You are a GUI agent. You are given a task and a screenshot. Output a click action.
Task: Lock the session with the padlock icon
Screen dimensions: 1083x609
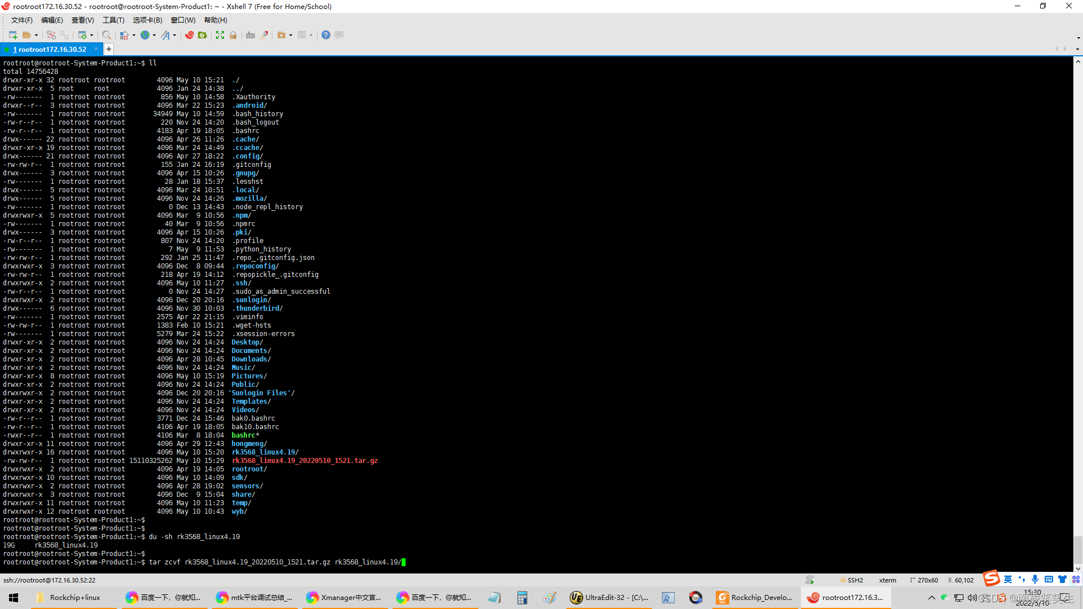tap(232, 35)
